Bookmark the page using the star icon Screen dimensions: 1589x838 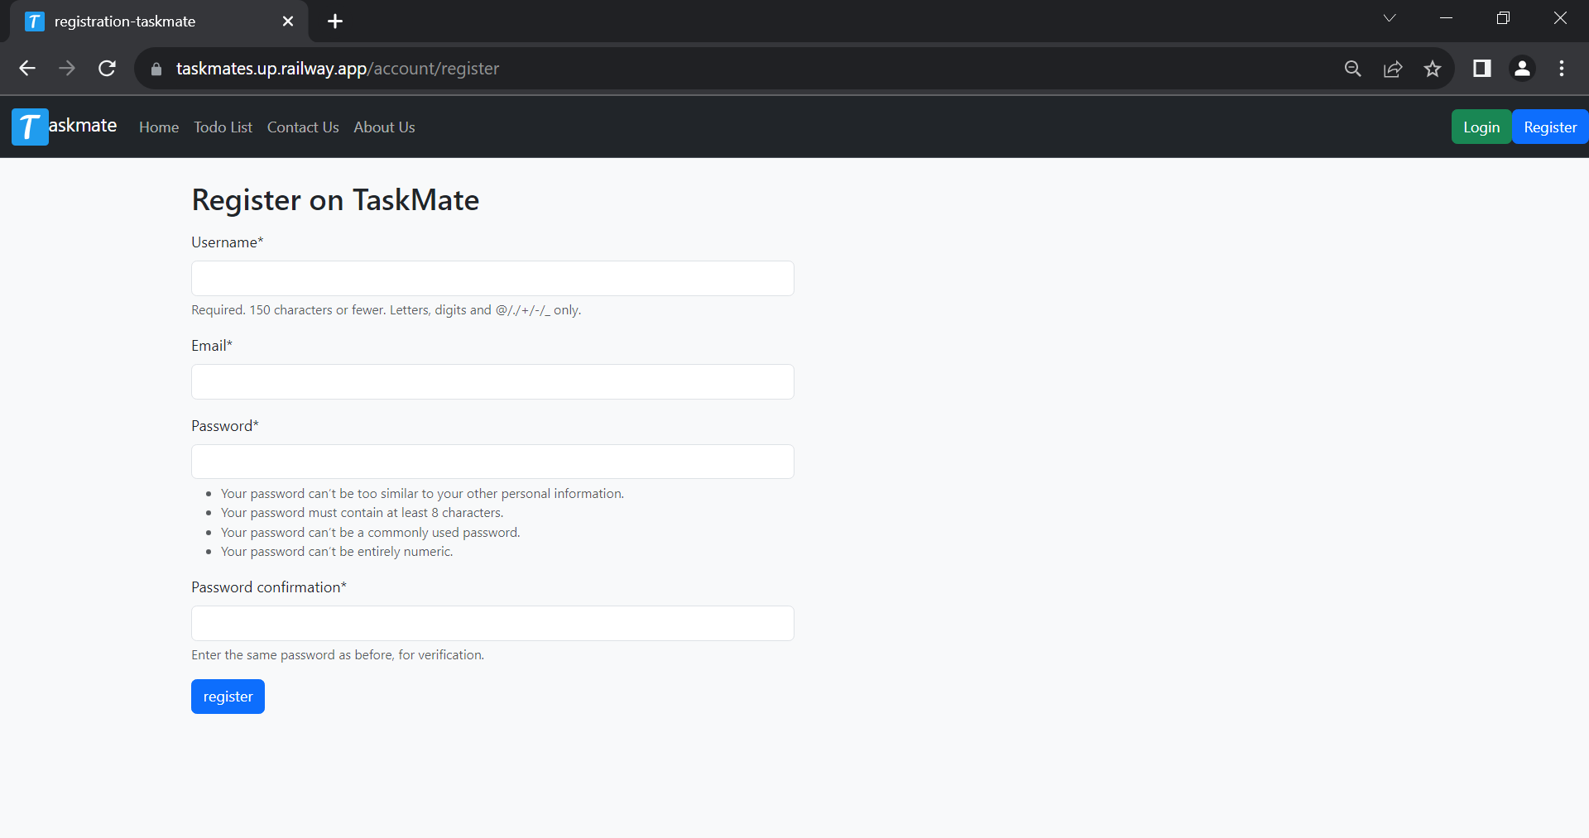click(x=1433, y=69)
